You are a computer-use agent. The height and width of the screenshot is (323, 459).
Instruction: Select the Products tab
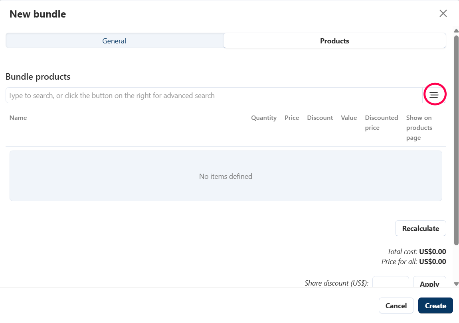tap(334, 41)
